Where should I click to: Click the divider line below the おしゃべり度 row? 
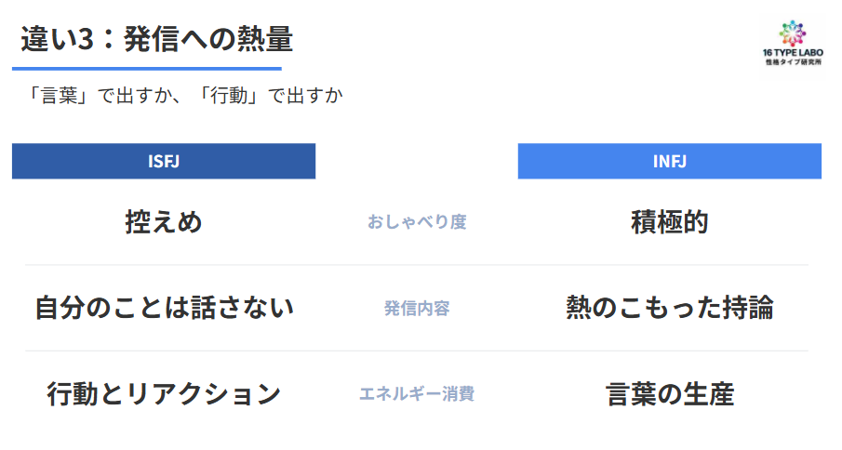tap(416, 265)
